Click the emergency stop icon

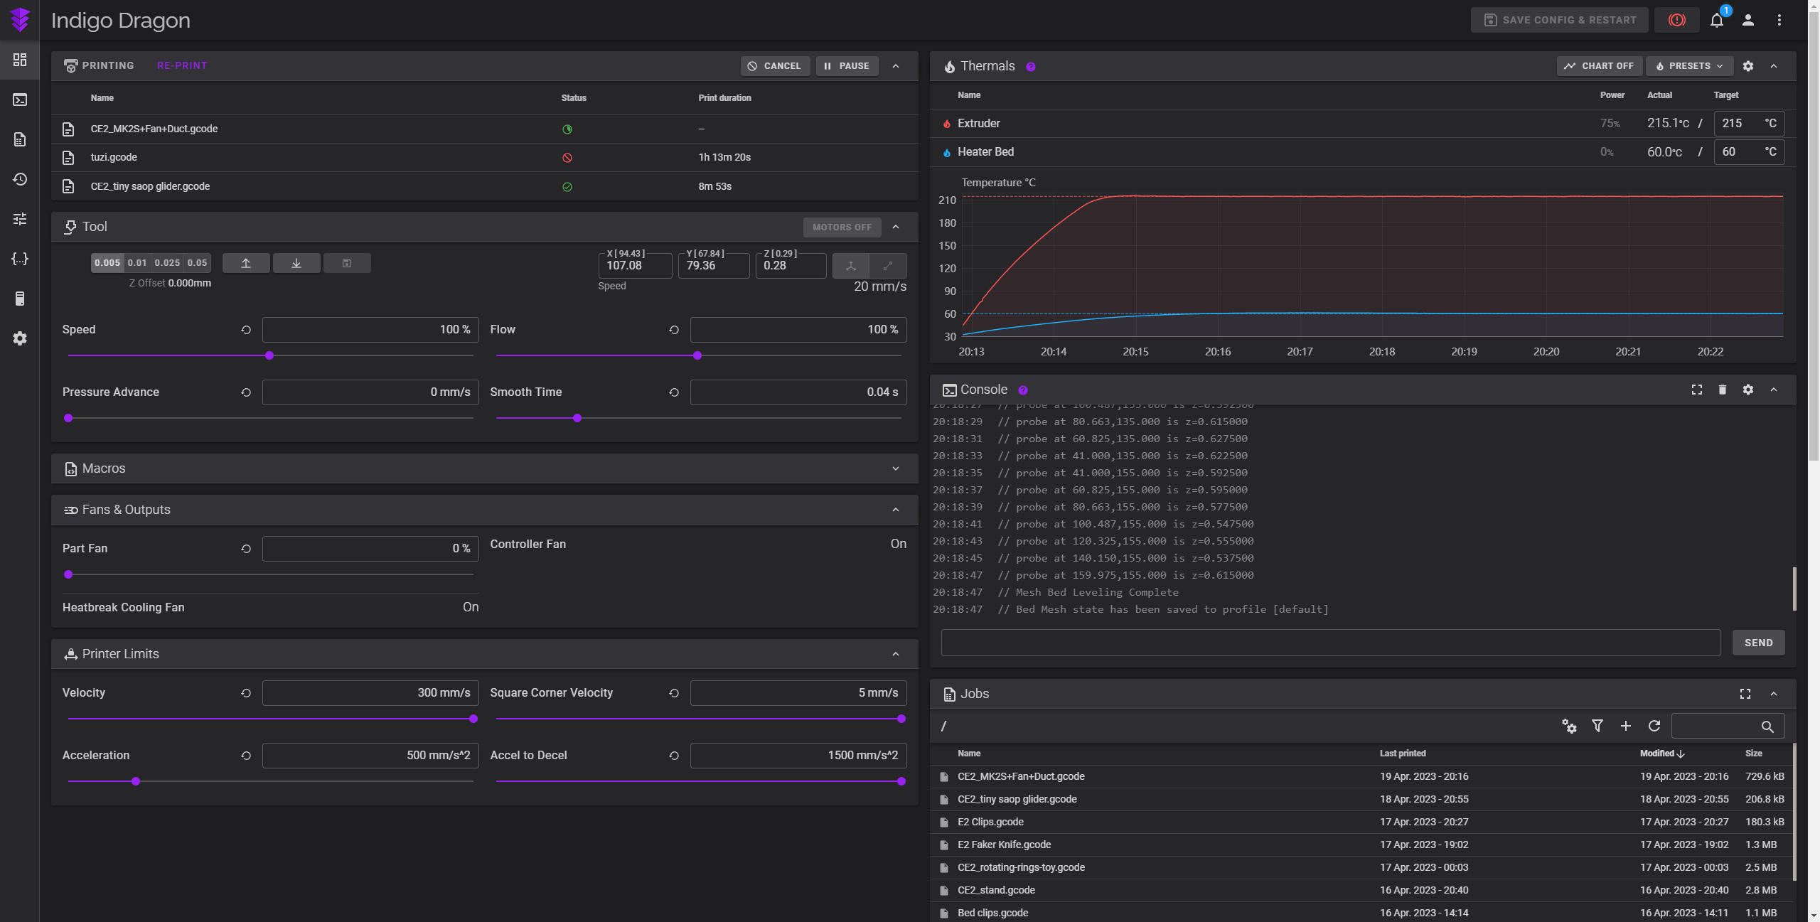coord(1676,20)
